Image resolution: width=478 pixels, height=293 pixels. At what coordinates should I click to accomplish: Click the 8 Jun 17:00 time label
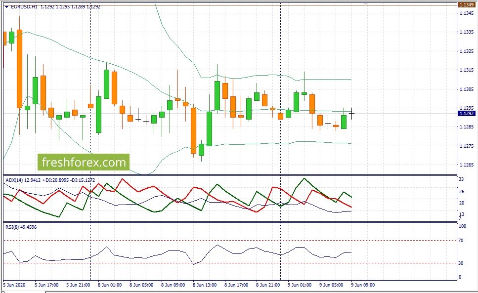[x=236, y=285]
